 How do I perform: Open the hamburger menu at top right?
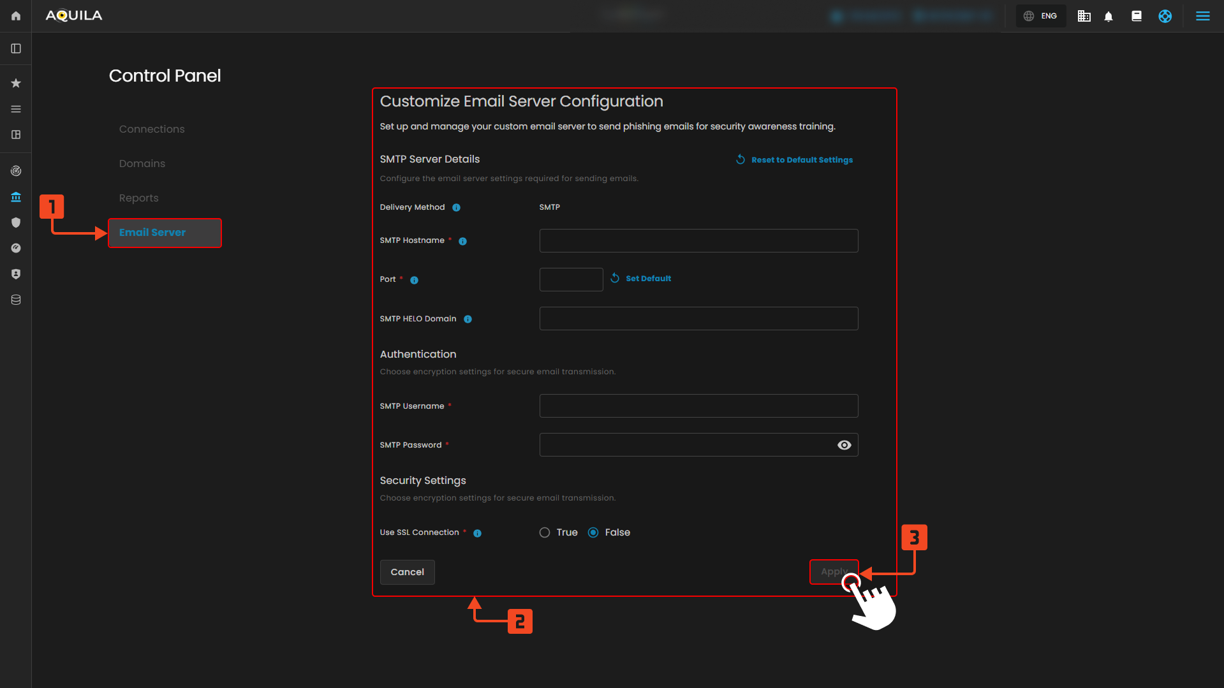point(1202,16)
